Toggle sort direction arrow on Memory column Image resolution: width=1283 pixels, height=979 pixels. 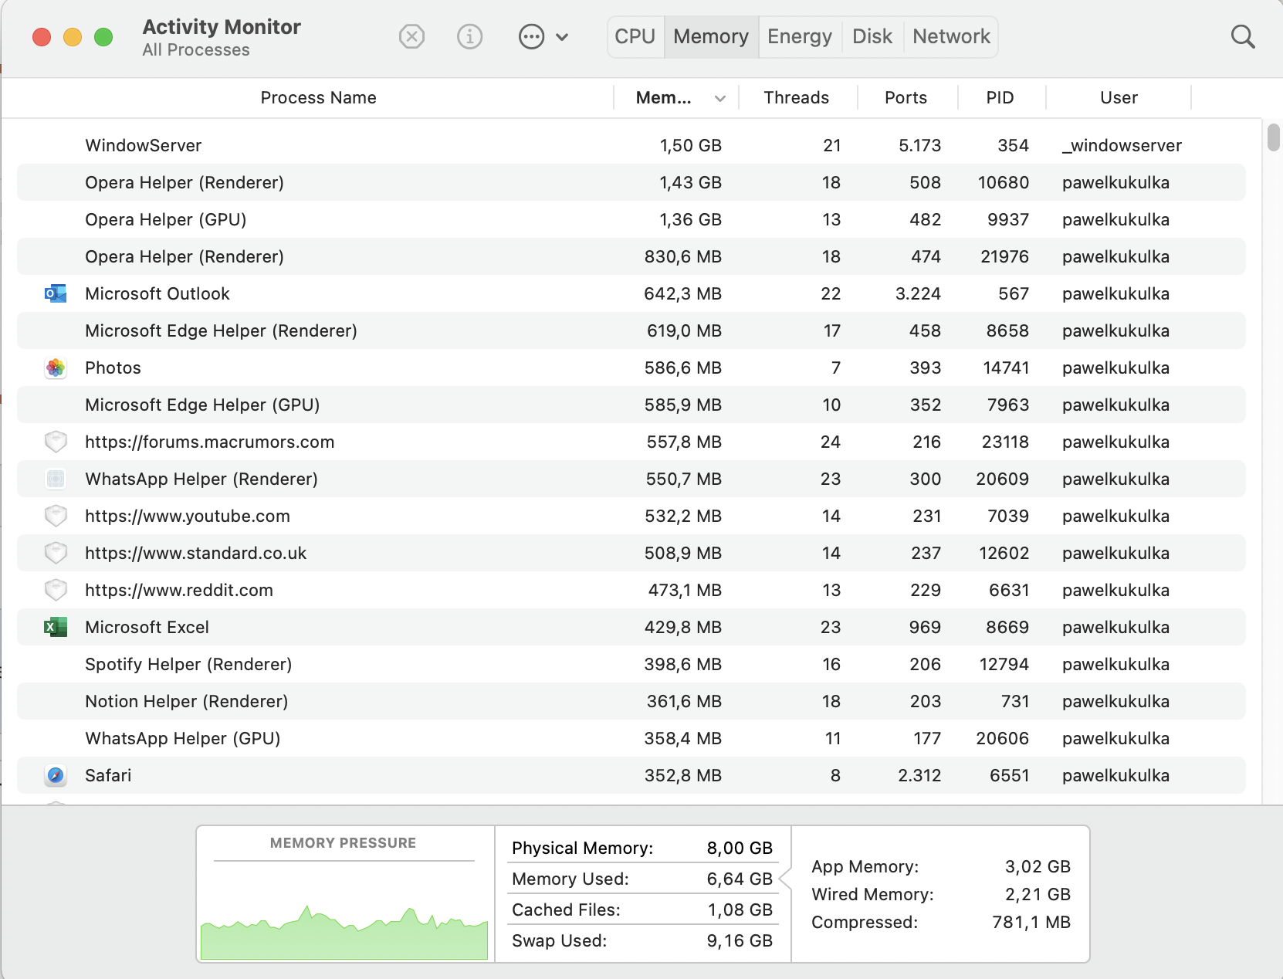[720, 98]
